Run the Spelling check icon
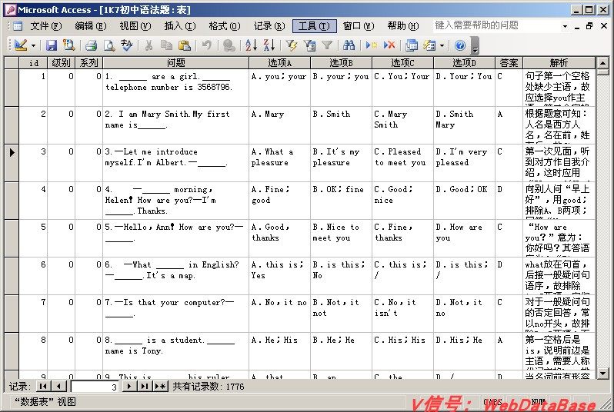The width and height of the screenshot is (614, 412). tap(127, 45)
